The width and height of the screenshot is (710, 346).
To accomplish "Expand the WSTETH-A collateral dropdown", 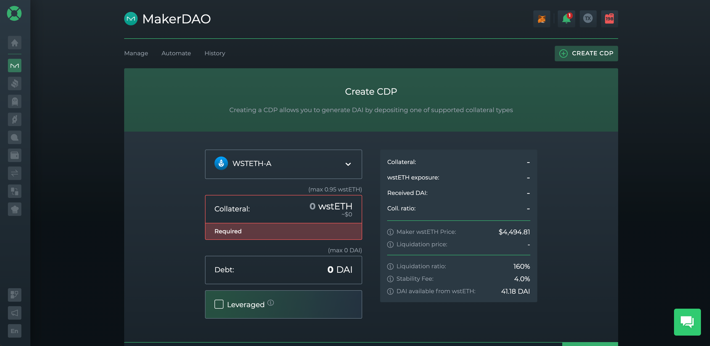I will pyautogui.click(x=284, y=164).
